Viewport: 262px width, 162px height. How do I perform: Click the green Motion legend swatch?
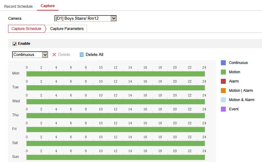click(223, 72)
